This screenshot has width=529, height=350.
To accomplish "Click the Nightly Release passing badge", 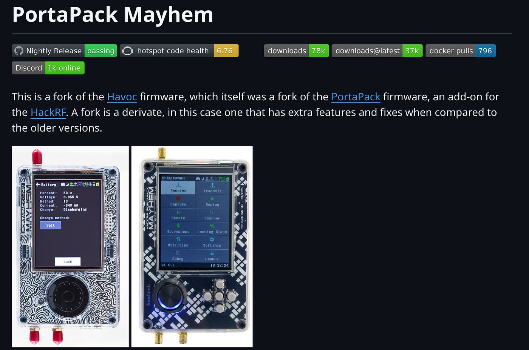I will click(x=64, y=51).
